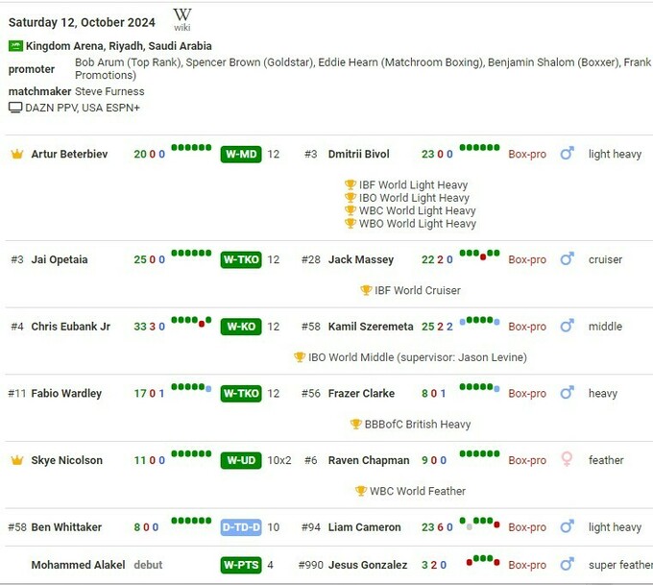Click the trophy icon for IBF World Cruiser
The image size is (653, 585).
365,290
